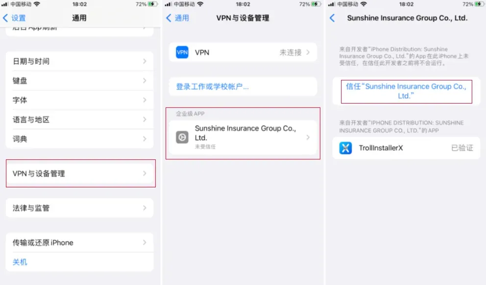The width and height of the screenshot is (486, 285).
Task: Tap back chevron on Sunshine Insurance screen
Action: click(x=332, y=18)
